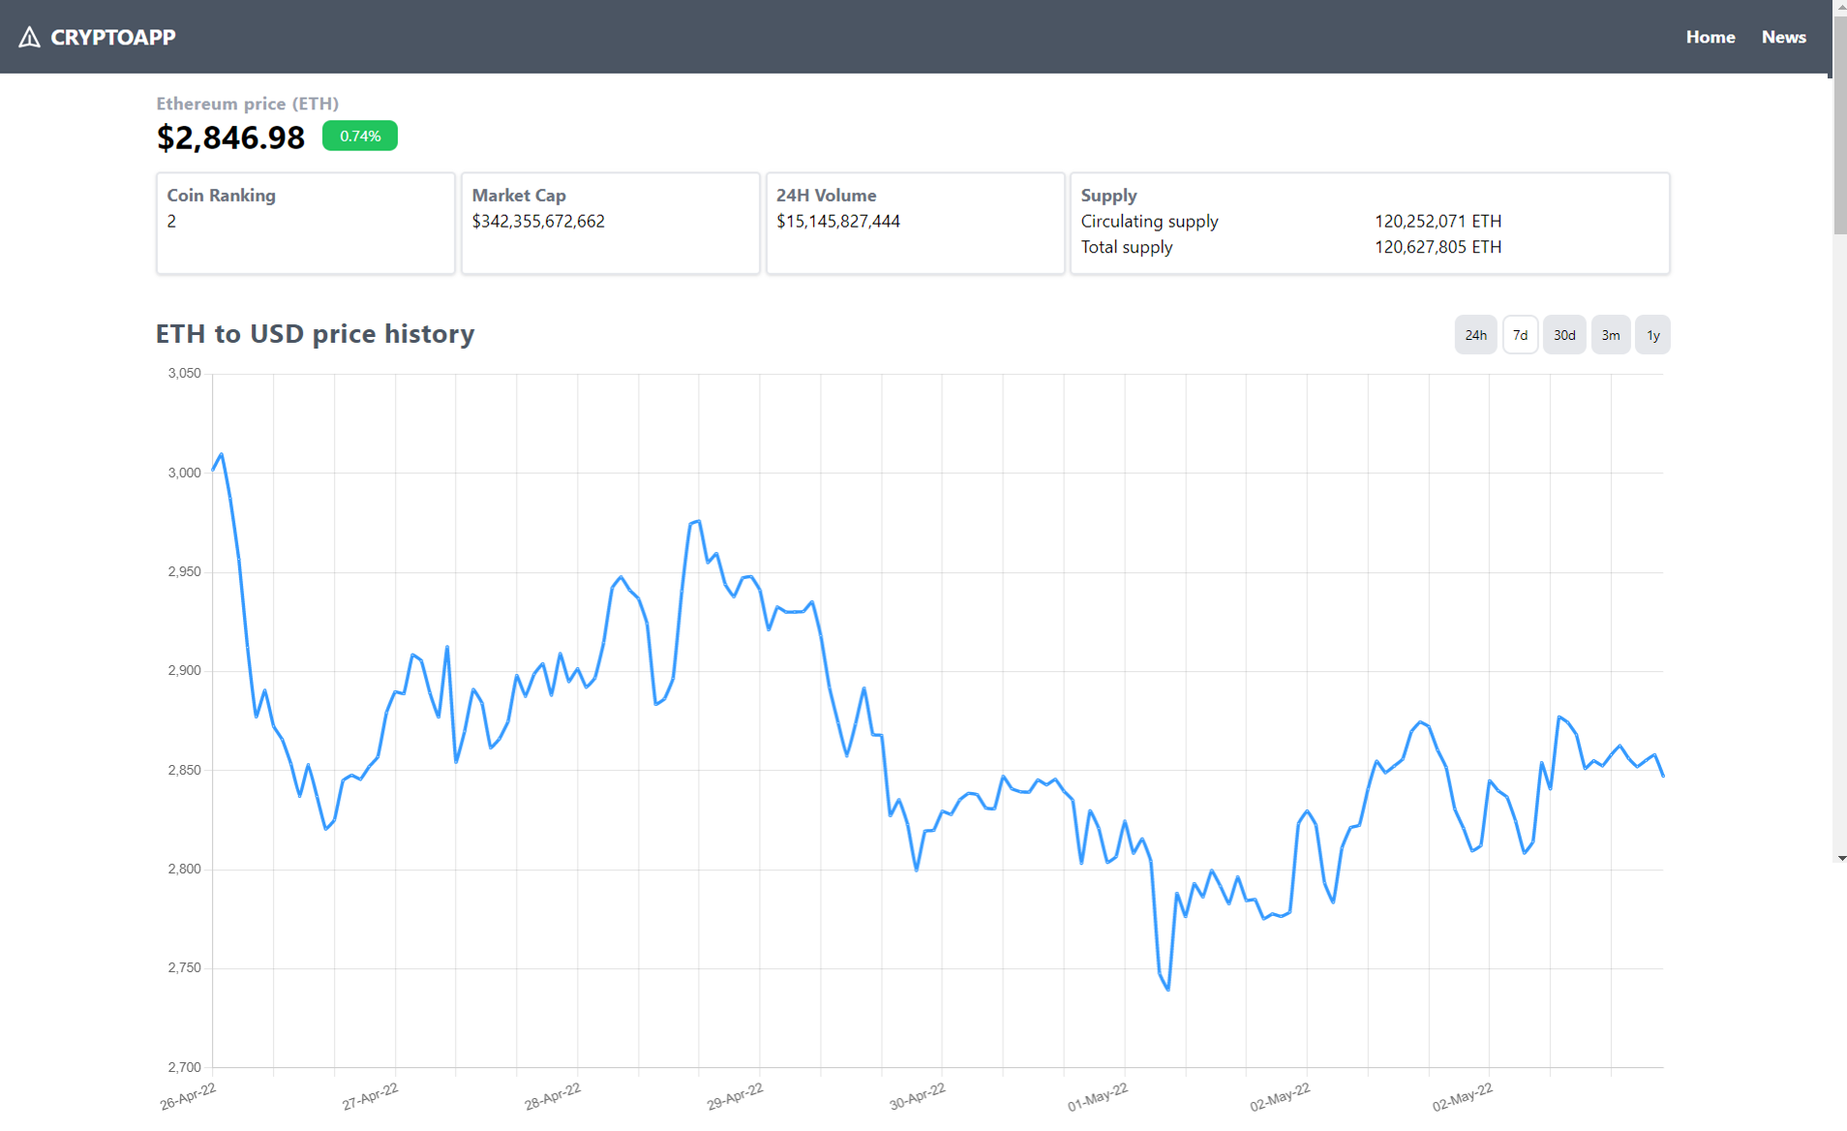Go to the Home page
The width and height of the screenshot is (1847, 1131).
1710,37
